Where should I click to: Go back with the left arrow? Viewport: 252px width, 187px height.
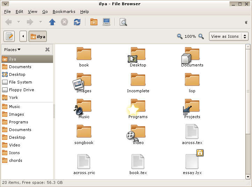(8, 22)
